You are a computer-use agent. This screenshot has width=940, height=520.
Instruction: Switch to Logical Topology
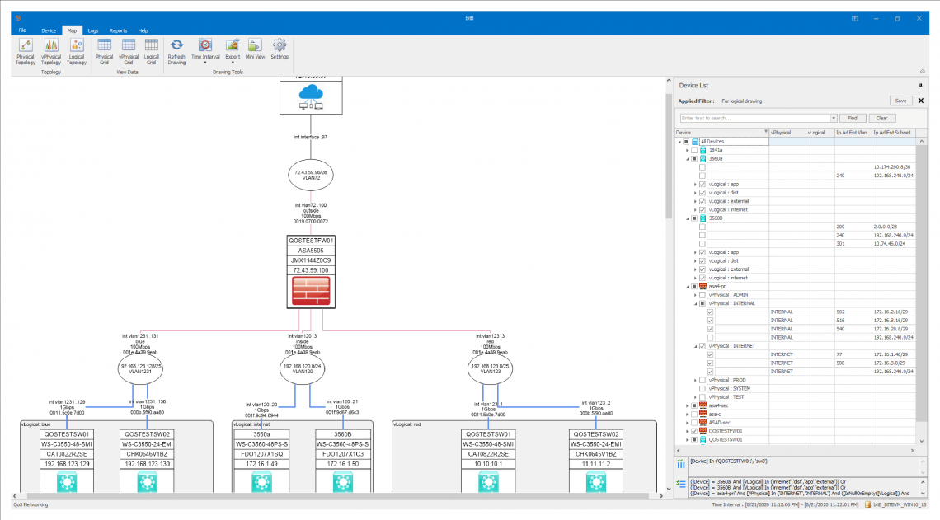pos(76,52)
